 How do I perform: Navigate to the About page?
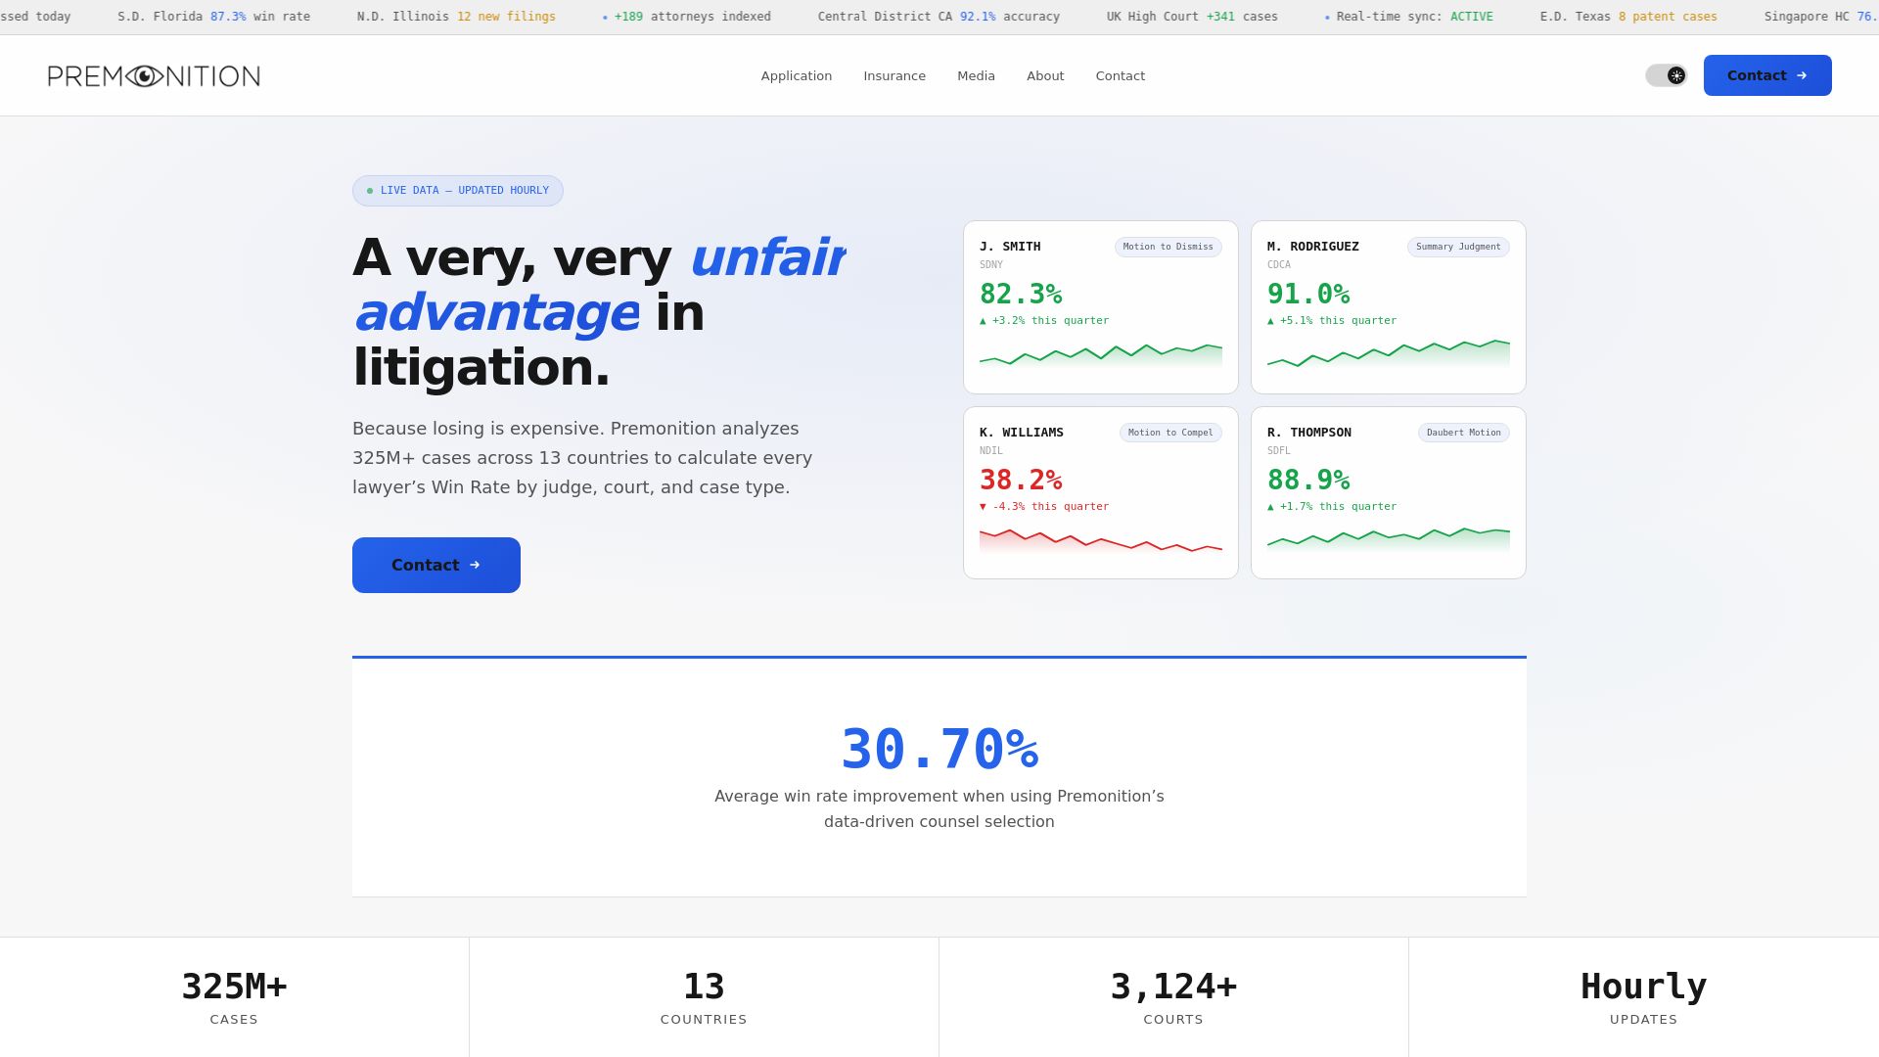pos(1044,76)
